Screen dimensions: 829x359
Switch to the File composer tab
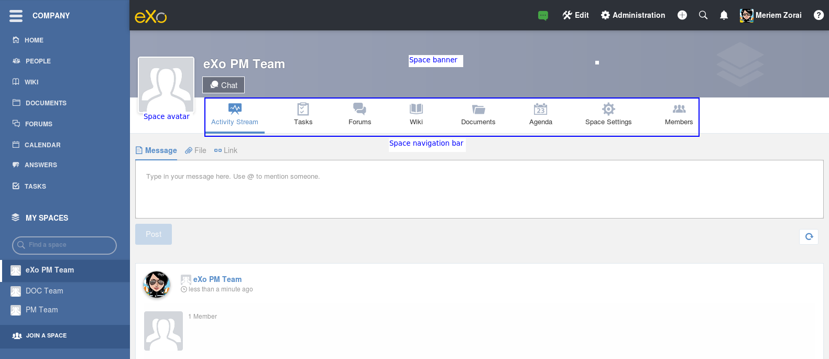pyautogui.click(x=195, y=150)
